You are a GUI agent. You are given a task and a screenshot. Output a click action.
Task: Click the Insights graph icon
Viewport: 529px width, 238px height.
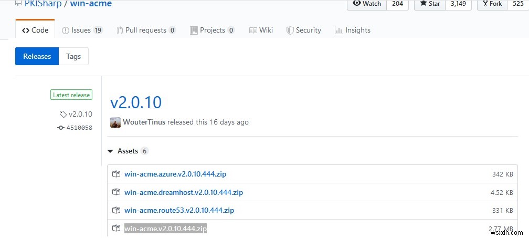[x=338, y=30]
